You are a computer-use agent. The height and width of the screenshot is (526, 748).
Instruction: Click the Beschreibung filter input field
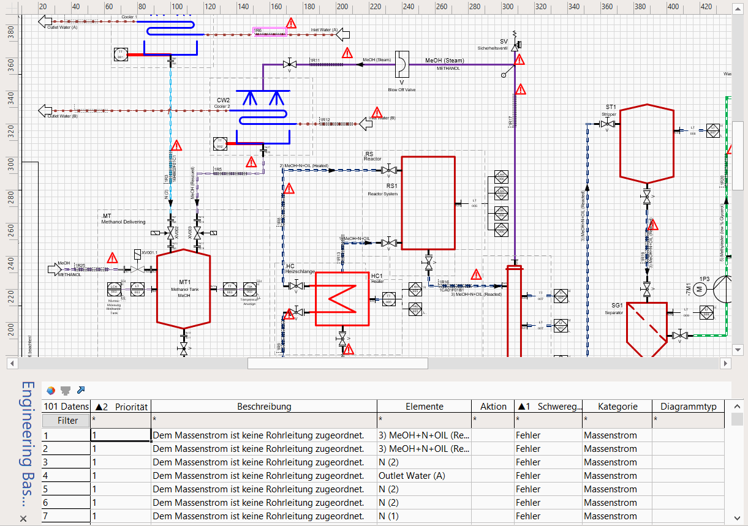(263, 419)
